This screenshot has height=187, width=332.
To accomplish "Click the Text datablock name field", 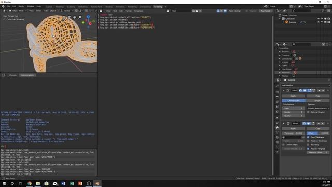I will [x=181, y=11].
